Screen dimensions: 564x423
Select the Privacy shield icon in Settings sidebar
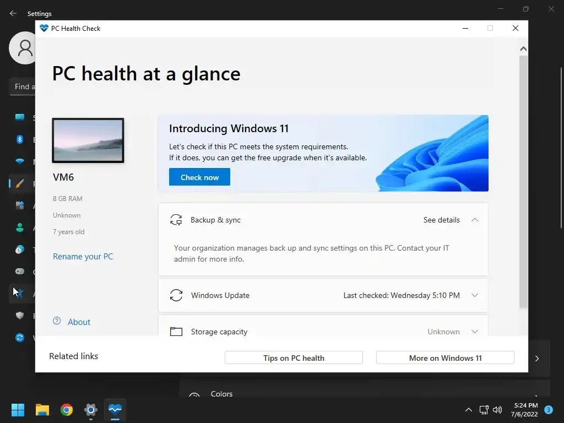point(20,316)
